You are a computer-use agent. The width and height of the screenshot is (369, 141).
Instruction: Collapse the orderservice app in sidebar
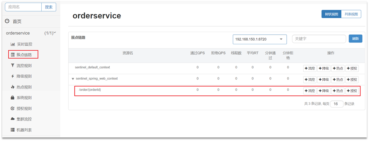55,33
